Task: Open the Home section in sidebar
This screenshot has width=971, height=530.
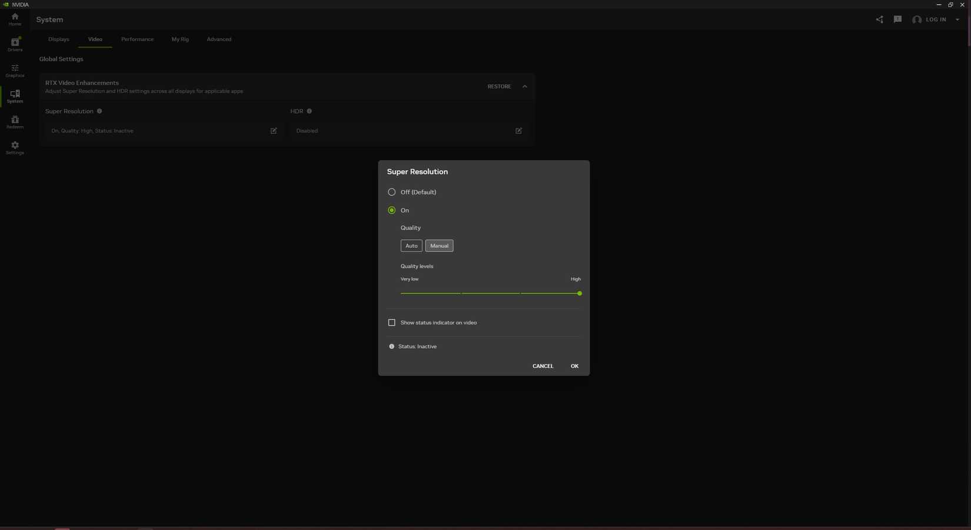Action: tap(15, 19)
